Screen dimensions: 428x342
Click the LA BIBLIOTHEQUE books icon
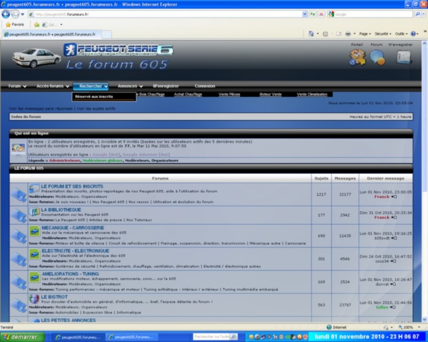pos(34,212)
